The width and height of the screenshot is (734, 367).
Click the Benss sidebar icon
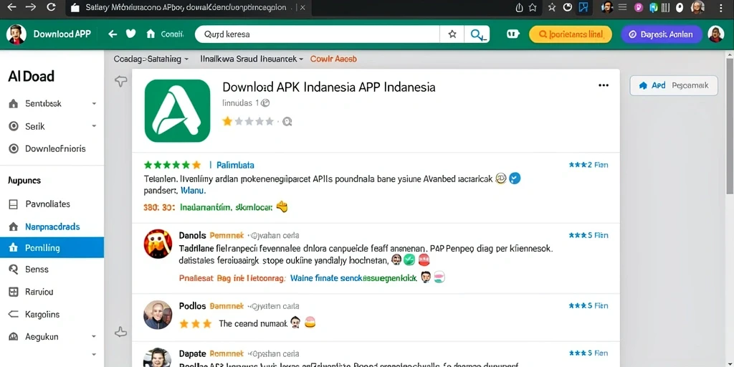[x=14, y=270]
